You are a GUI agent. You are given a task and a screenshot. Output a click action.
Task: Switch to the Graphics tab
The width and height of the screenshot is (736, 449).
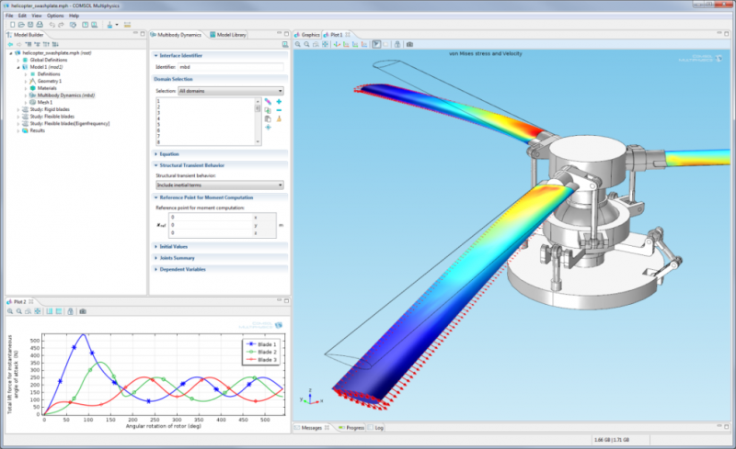click(307, 35)
